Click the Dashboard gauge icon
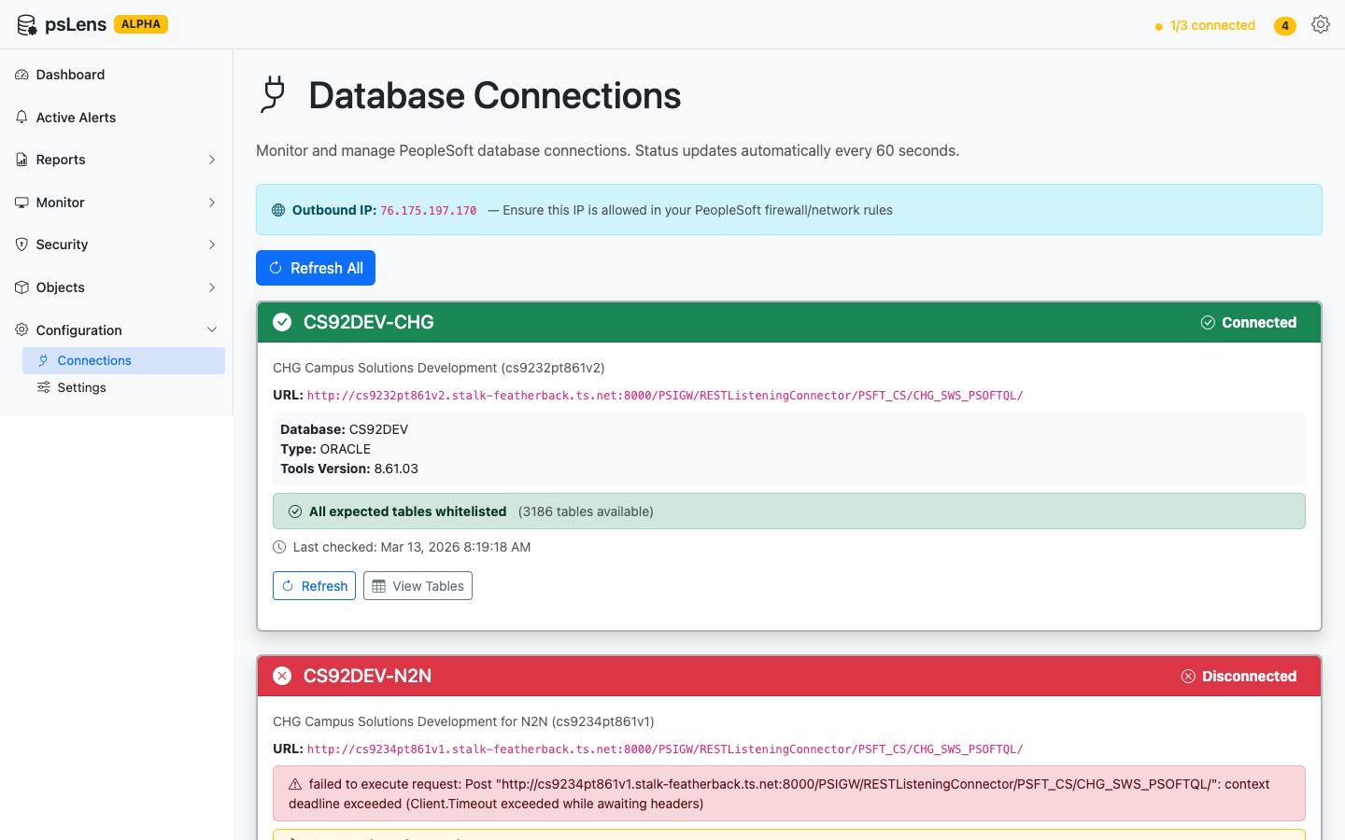This screenshot has width=1345, height=840. (x=21, y=75)
